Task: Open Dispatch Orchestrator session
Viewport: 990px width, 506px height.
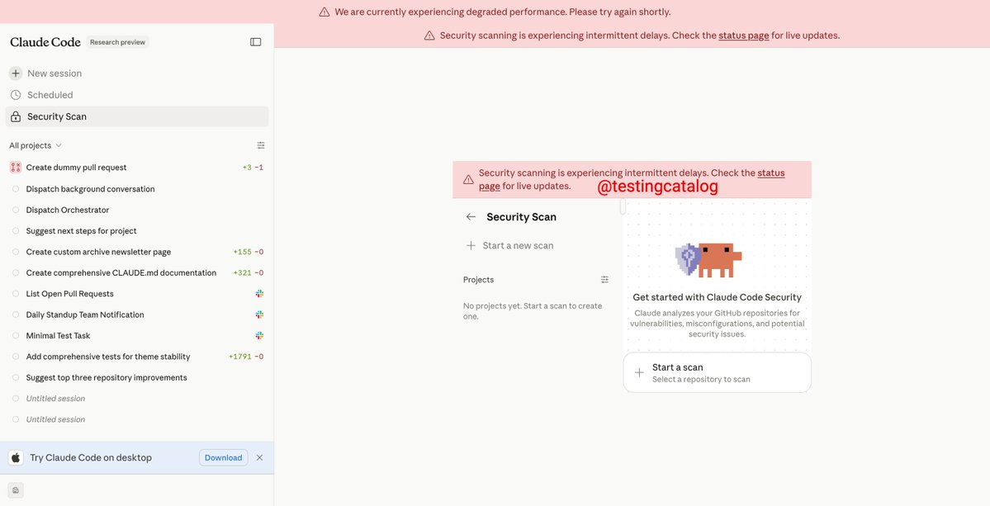Action: click(x=137, y=210)
